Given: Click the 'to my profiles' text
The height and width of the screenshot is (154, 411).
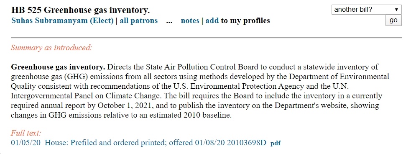Looking at the screenshot, I should 245,21.
